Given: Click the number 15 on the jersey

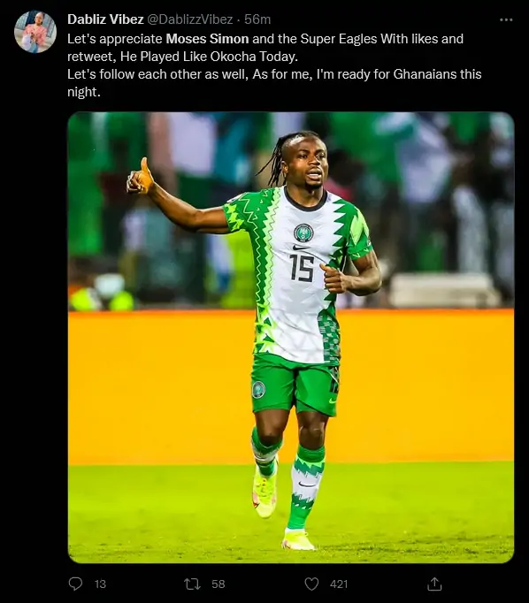Looking at the screenshot, I should (302, 268).
